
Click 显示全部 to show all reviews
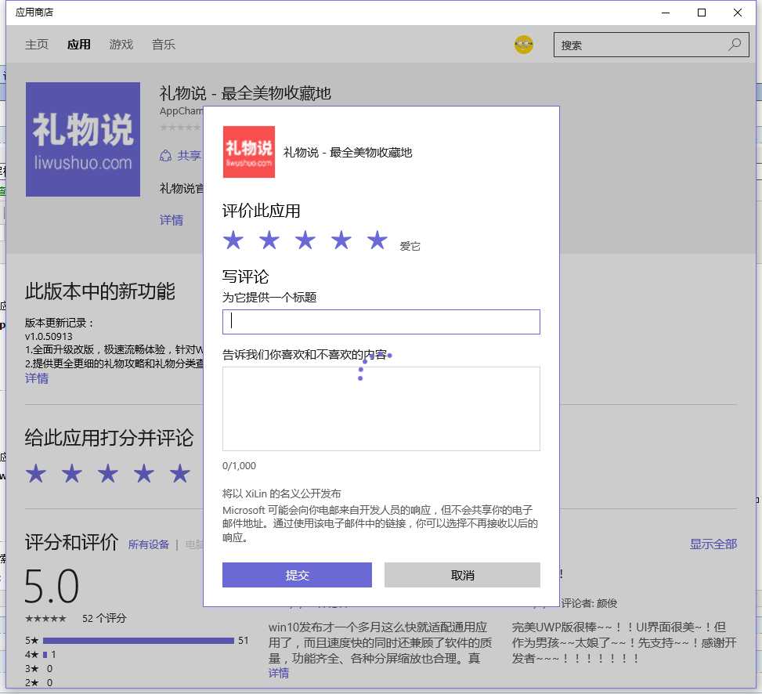[x=713, y=544]
